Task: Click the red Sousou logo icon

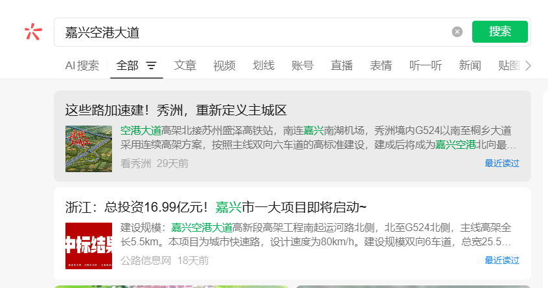Action: pyautogui.click(x=33, y=32)
